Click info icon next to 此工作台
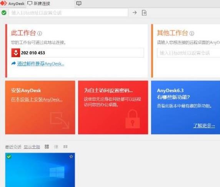Screen dimensions: 220x187 (x=40, y=34)
